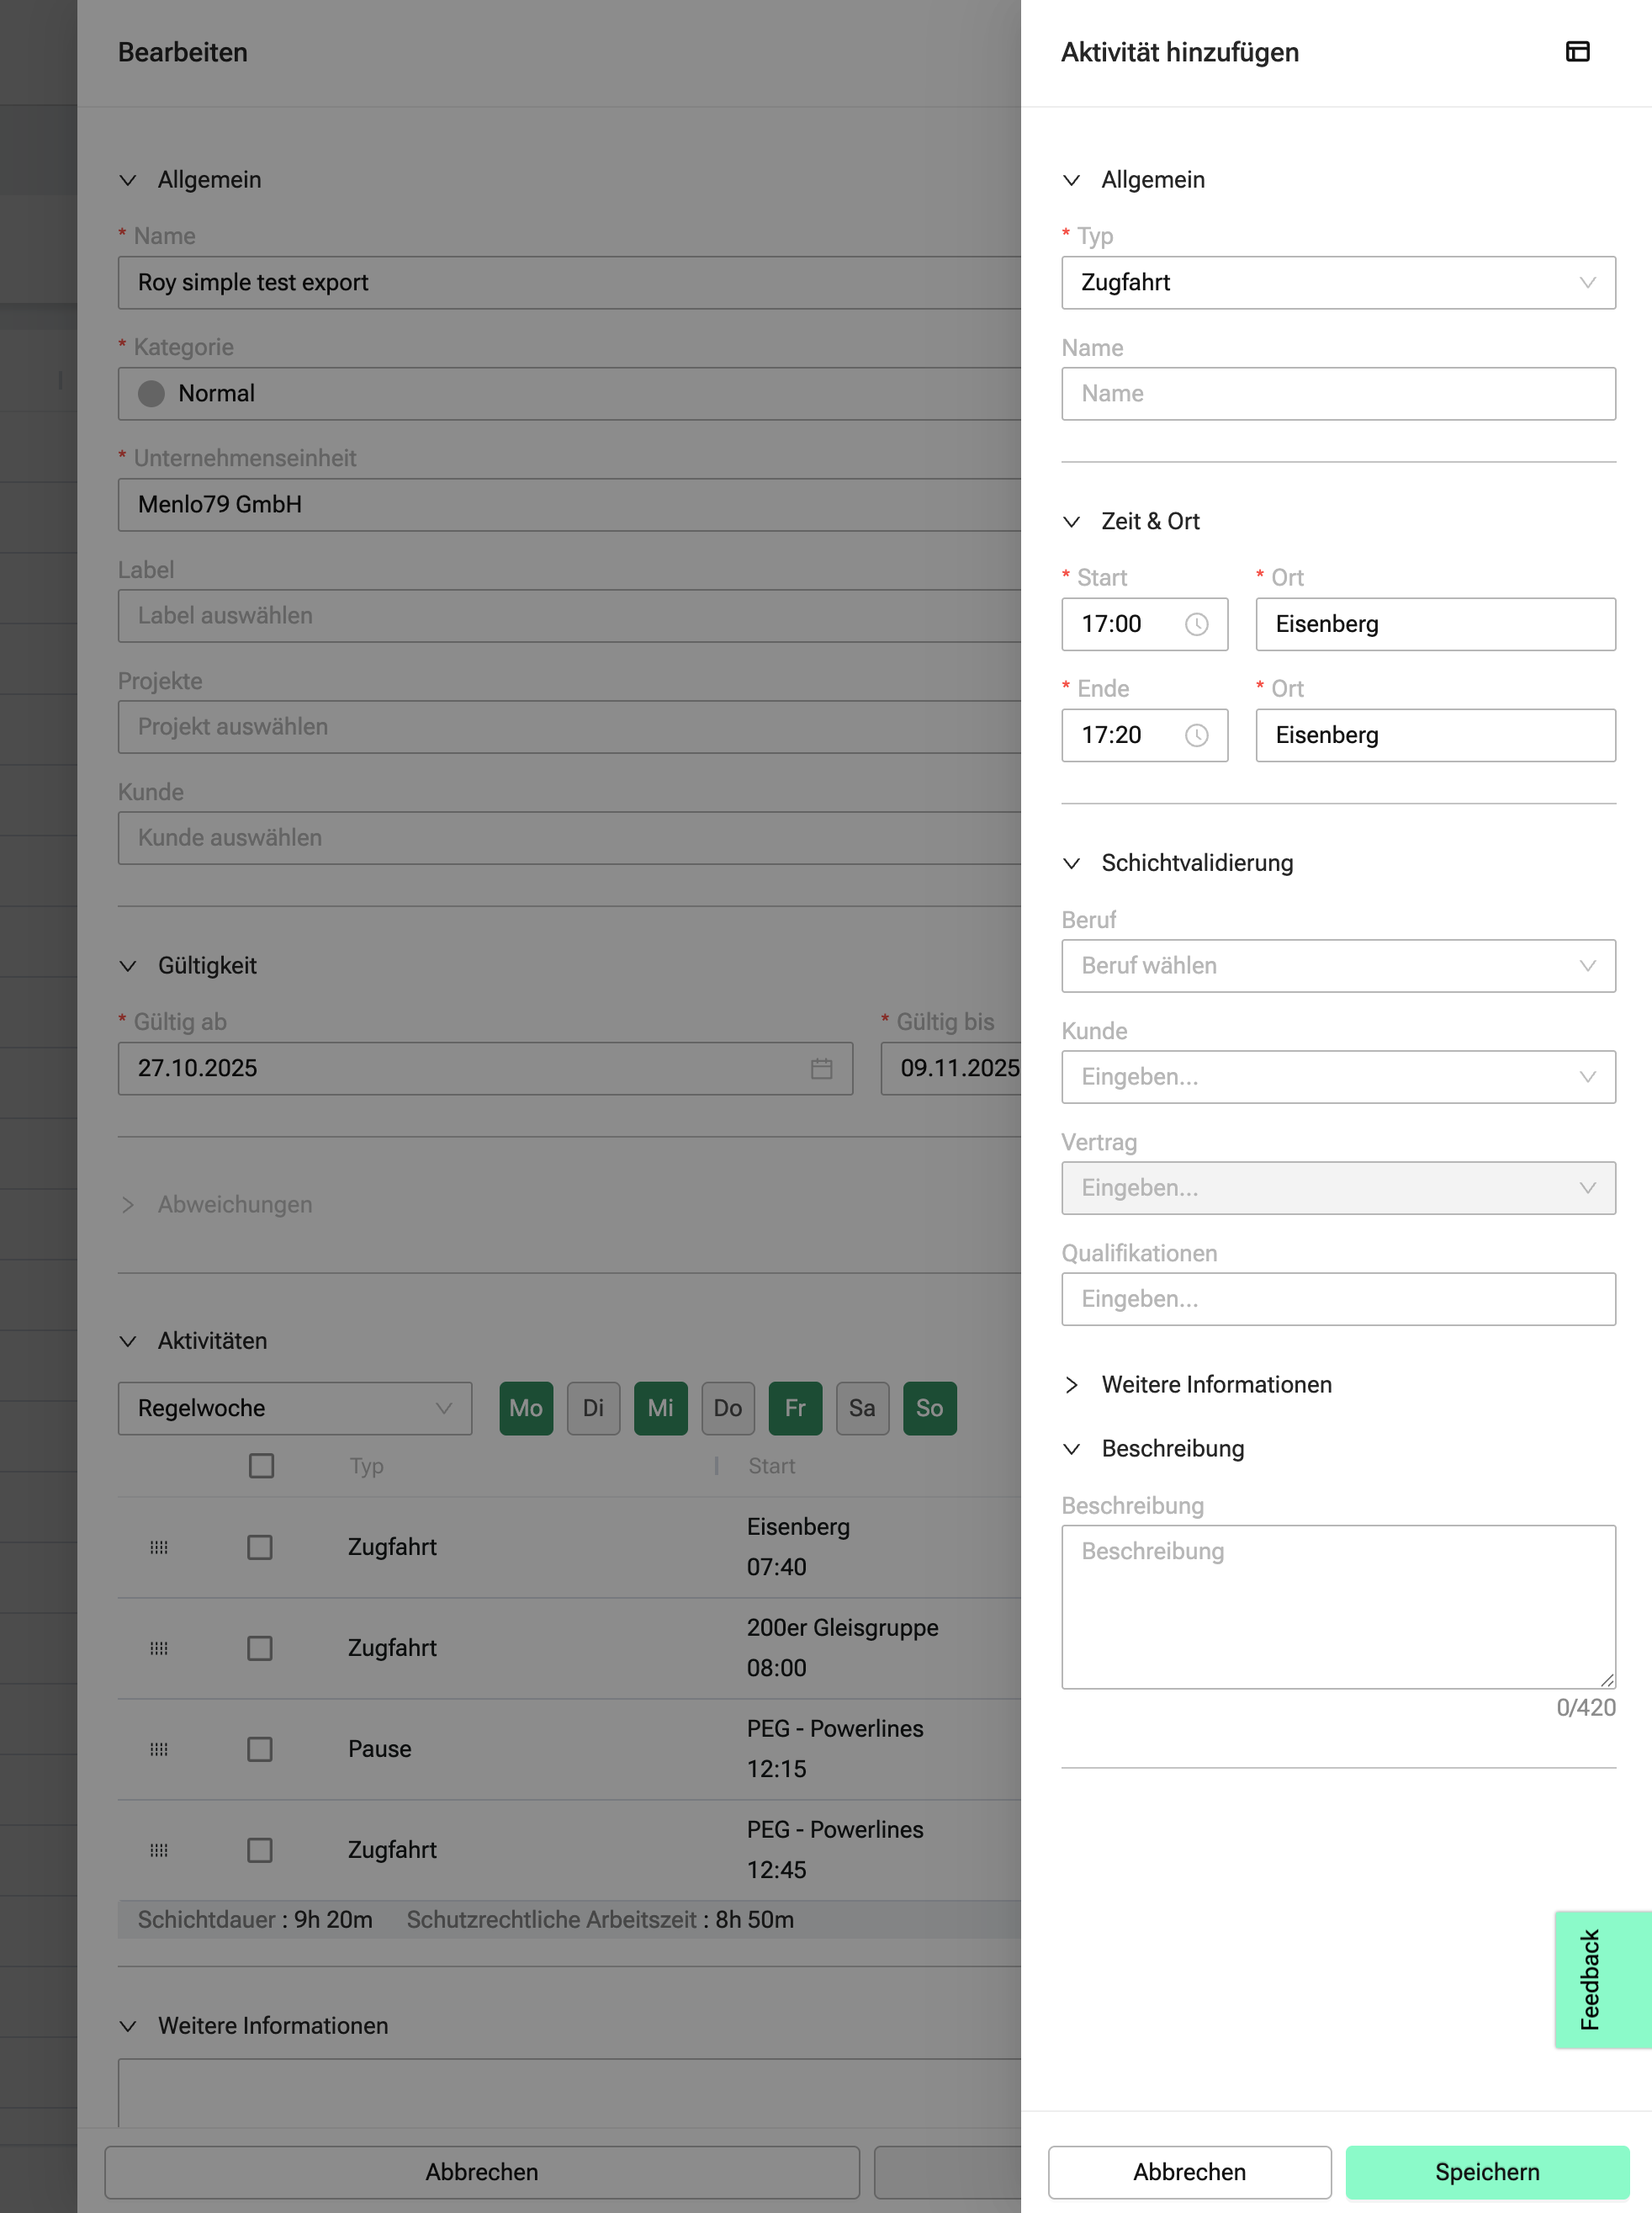1652x2213 pixels.
Task: Click the drag handle of the 12:45 Zugfahrt row
Action: [x=159, y=1849]
